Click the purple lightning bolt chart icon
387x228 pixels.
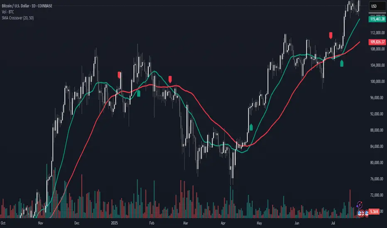pyautogui.click(x=359, y=205)
